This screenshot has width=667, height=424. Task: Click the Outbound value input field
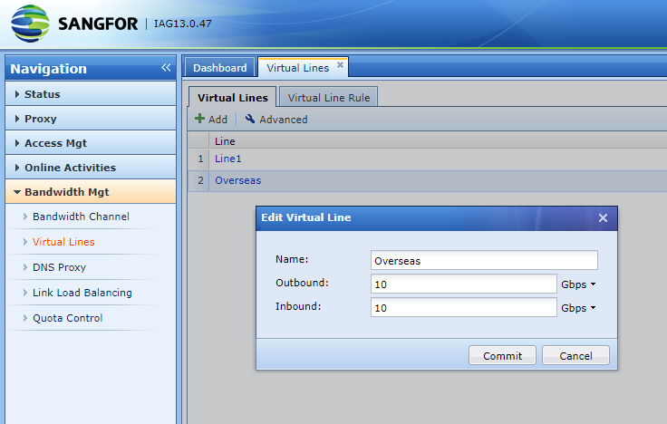(464, 284)
